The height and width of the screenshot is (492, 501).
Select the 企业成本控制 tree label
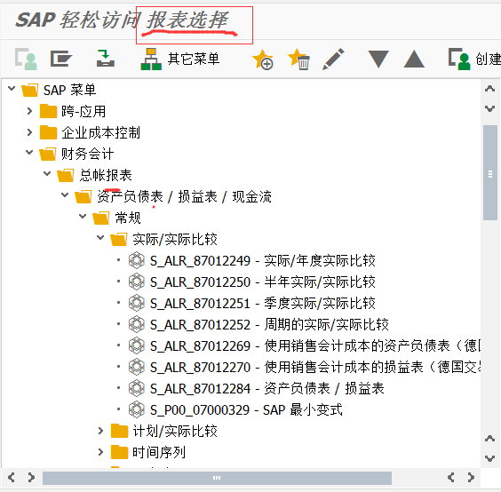click(101, 132)
